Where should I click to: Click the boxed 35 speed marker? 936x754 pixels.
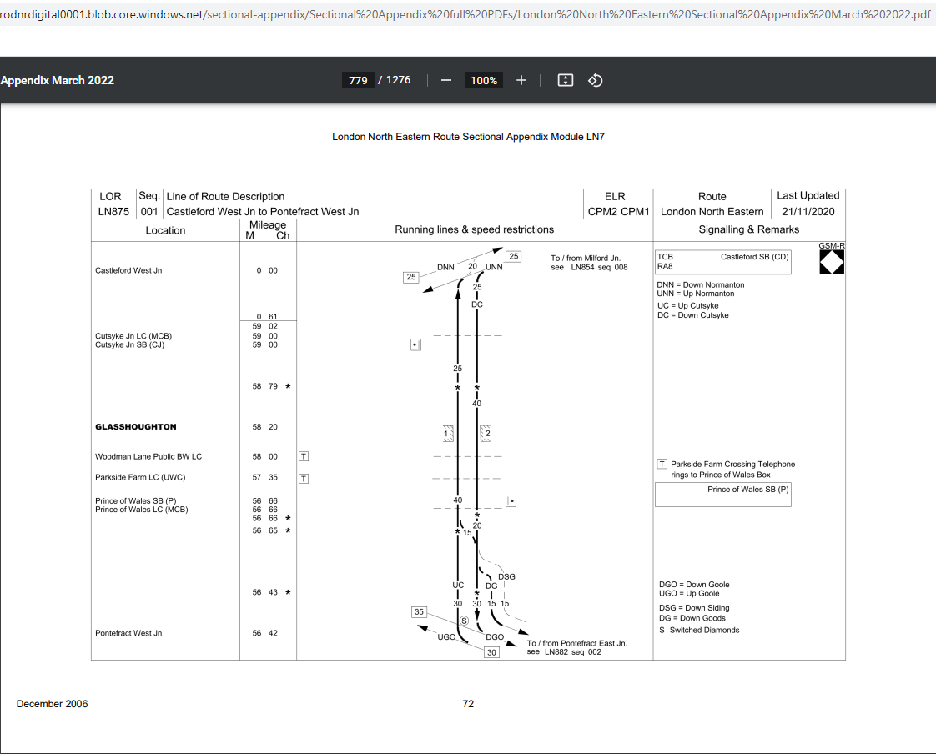[419, 612]
